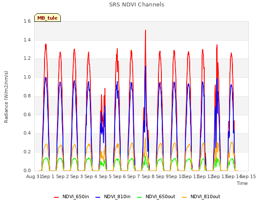Screen dimensions: 274x205
Task: Click the 0.6 y-axis tick label
Action: (27, 114)
